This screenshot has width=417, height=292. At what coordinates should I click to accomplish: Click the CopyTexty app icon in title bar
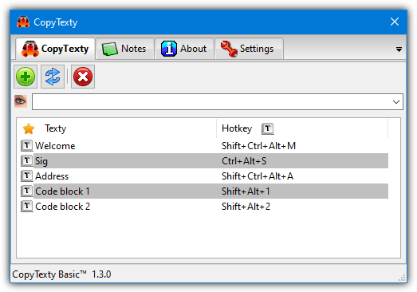(x=23, y=22)
